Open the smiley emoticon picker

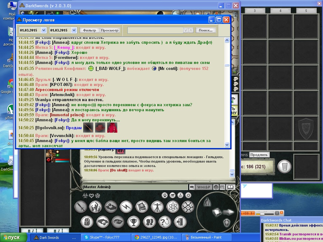point(216,187)
